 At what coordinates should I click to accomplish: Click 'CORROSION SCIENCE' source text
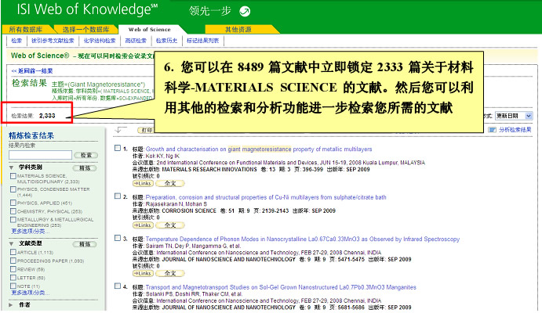pyautogui.click(x=189, y=210)
